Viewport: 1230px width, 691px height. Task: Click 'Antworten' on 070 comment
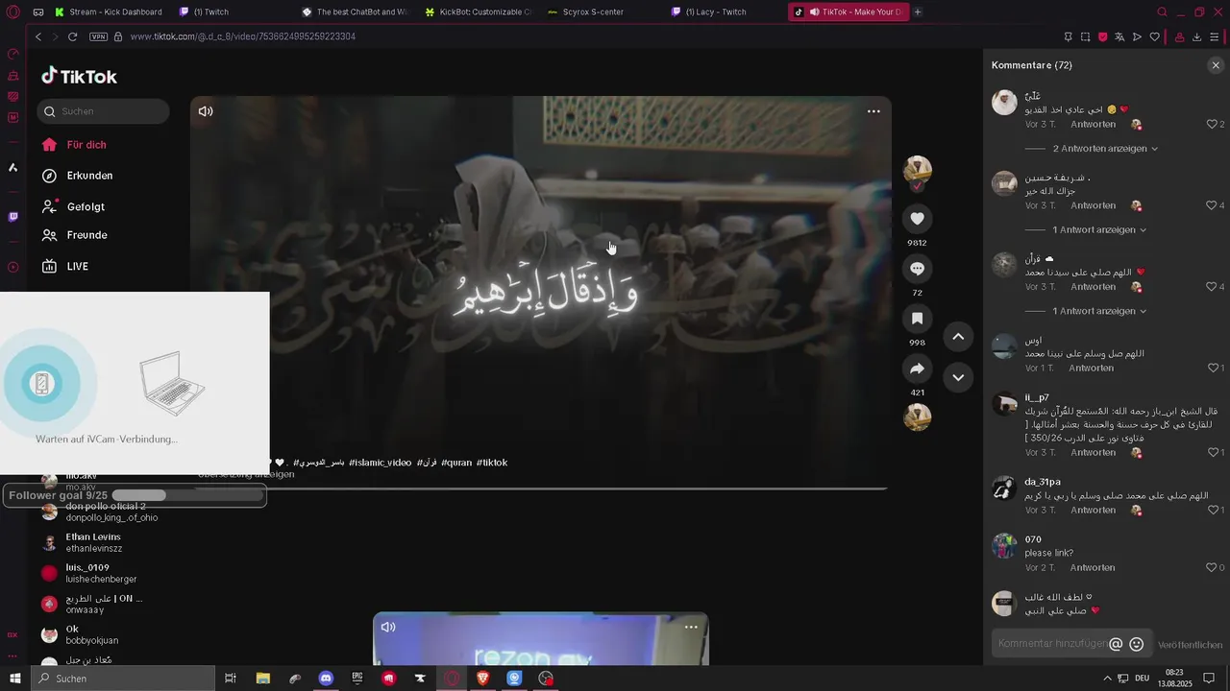pos(1093,567)
